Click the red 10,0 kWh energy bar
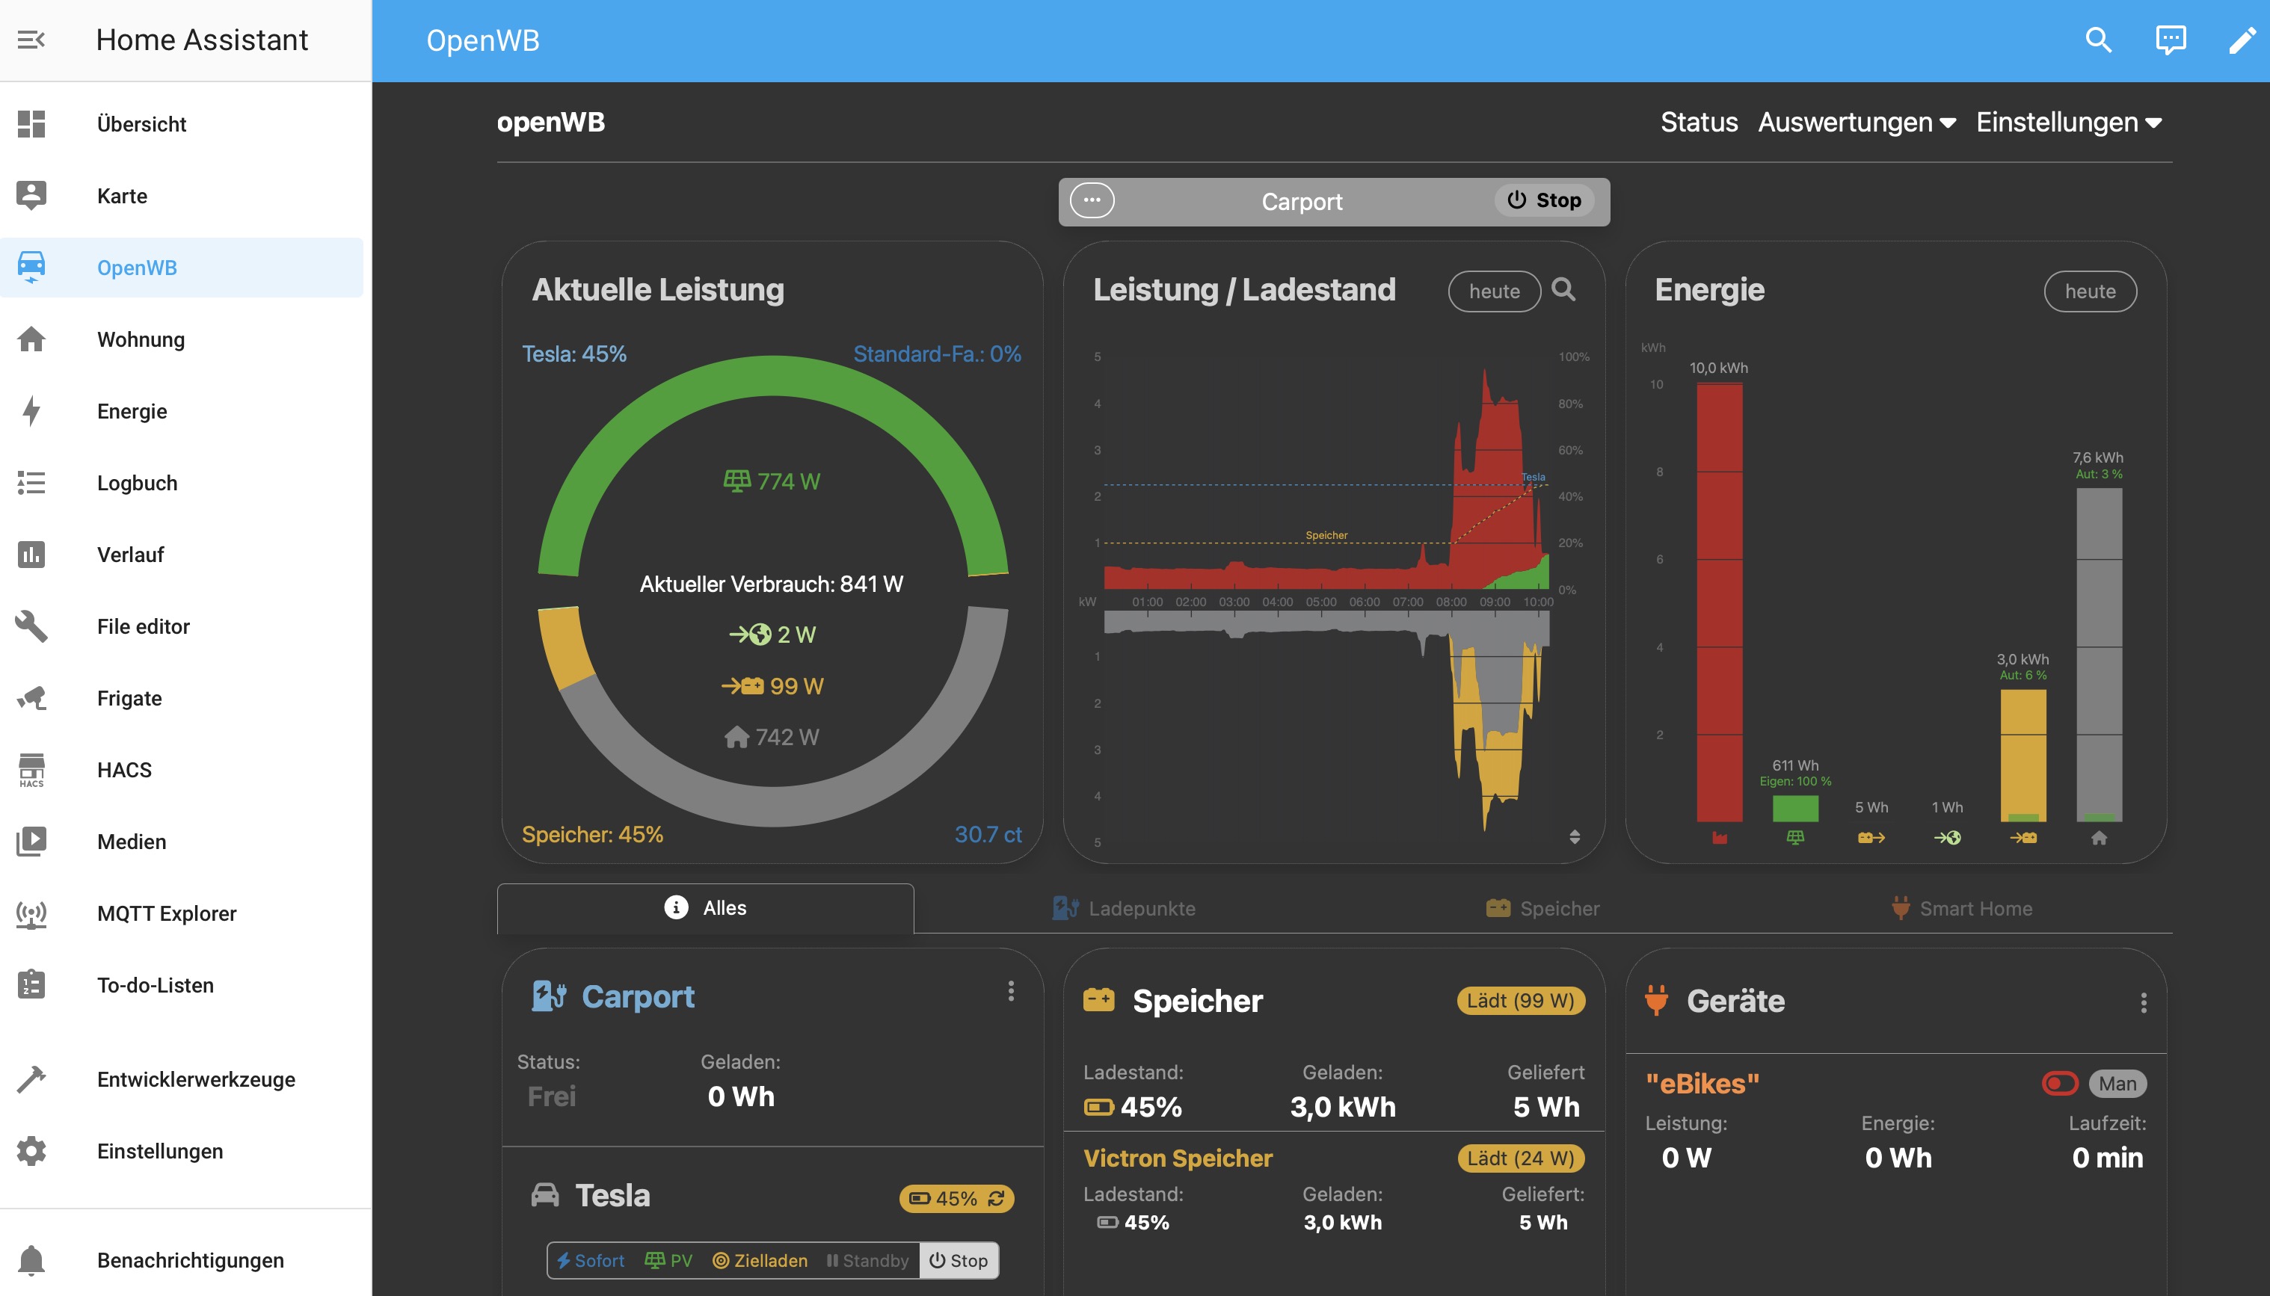2270x1296 pixels. [1719, 602]
